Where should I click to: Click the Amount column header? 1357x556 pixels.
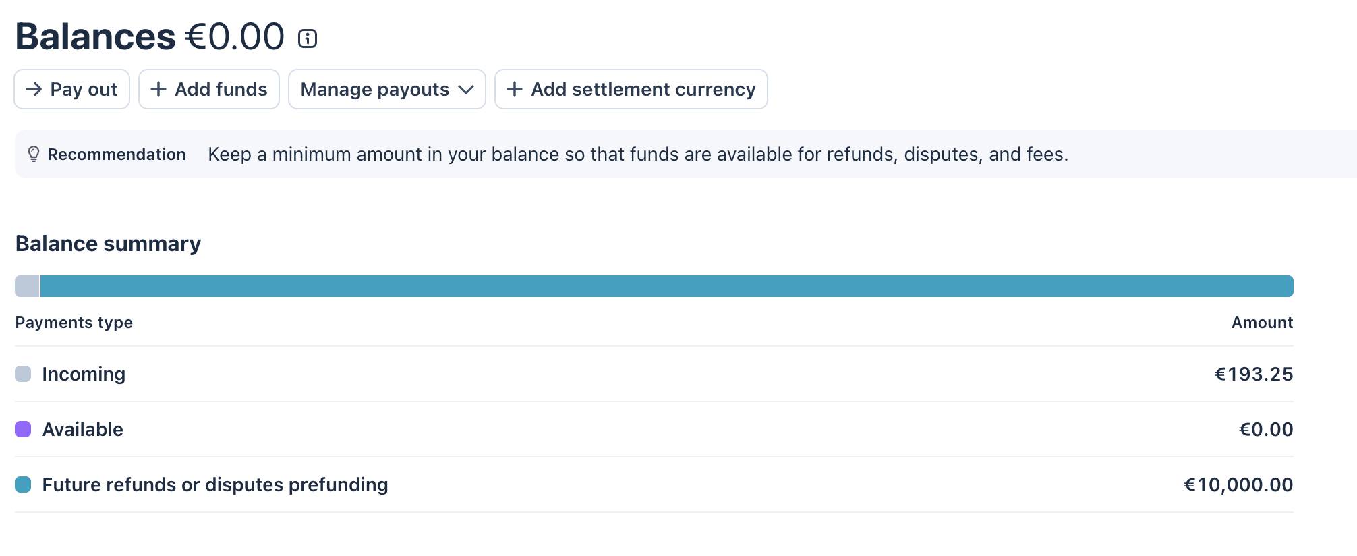click(x=1262, y=323)
